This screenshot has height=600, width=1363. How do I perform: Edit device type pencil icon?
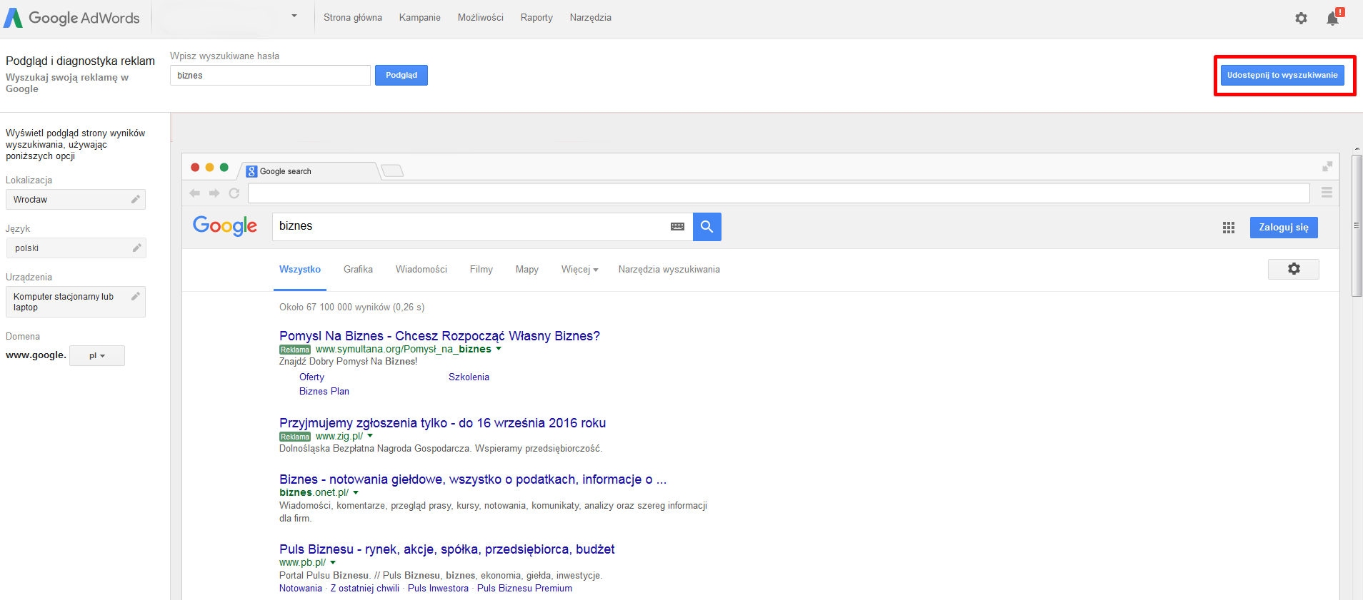coord(135,296)
